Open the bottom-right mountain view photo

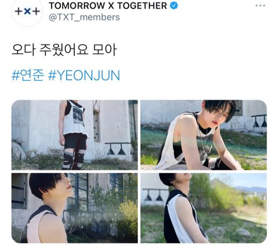(x=204, y=208)
